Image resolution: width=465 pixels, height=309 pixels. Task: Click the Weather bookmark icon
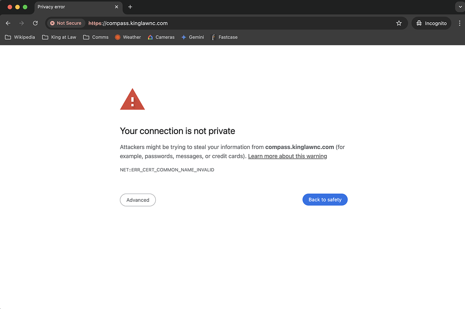pyautogui.click(x=118, y=37)
